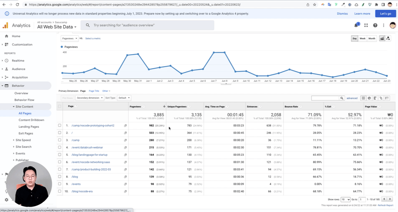Select the pivot table view icon

pos(387,98)
